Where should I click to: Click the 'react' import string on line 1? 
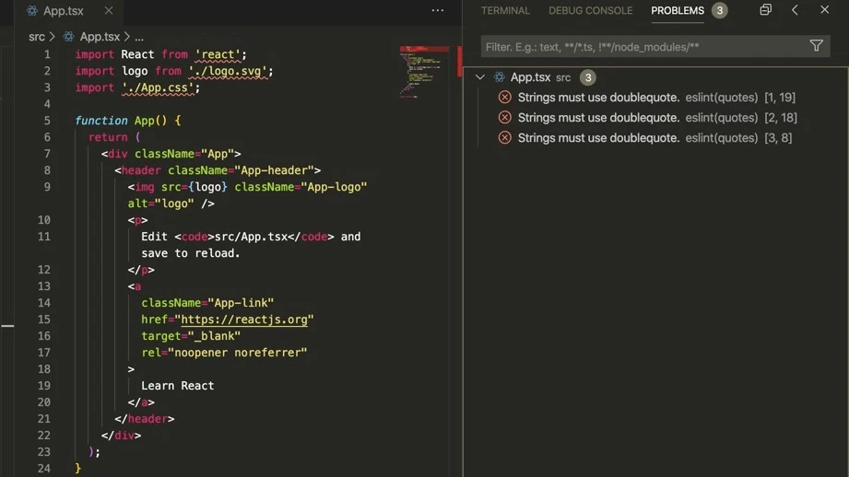point(218,54)
